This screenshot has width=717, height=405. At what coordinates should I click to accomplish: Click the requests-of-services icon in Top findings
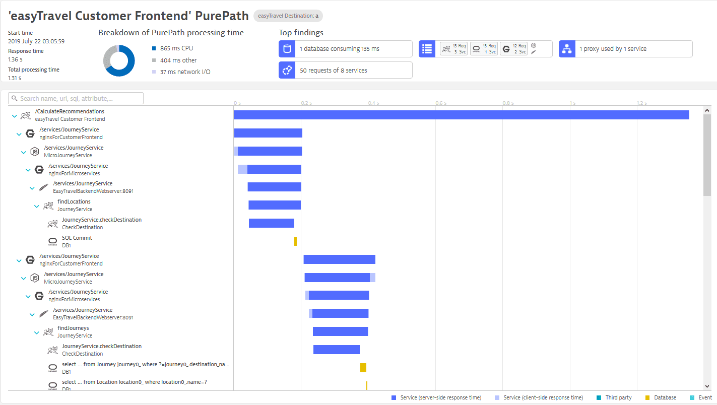click(x=287, y=71)
